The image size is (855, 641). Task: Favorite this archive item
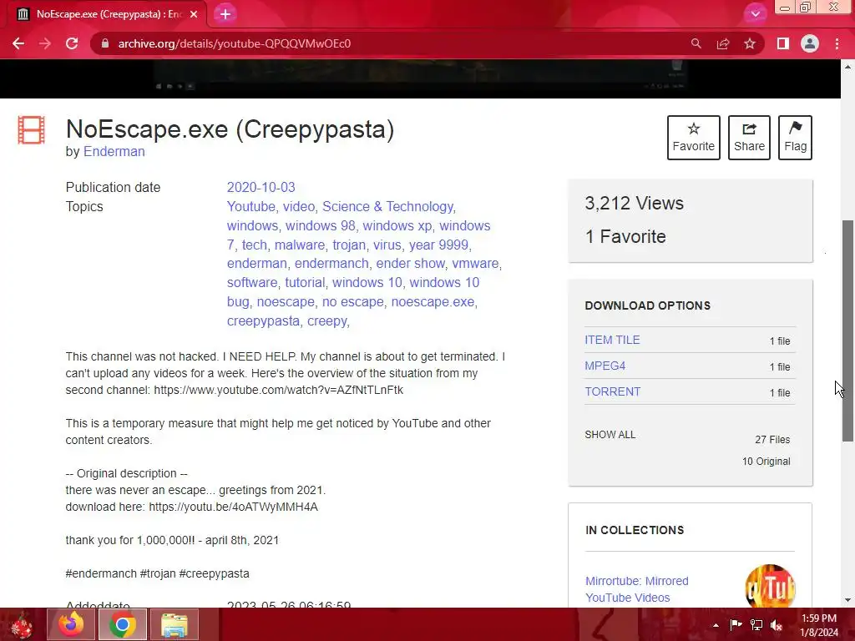pyautogui.click(x=694, y=138)
